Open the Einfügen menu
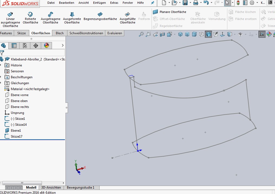Image resolution: width=275 pixels, height=194 pixels. (99, 3)
